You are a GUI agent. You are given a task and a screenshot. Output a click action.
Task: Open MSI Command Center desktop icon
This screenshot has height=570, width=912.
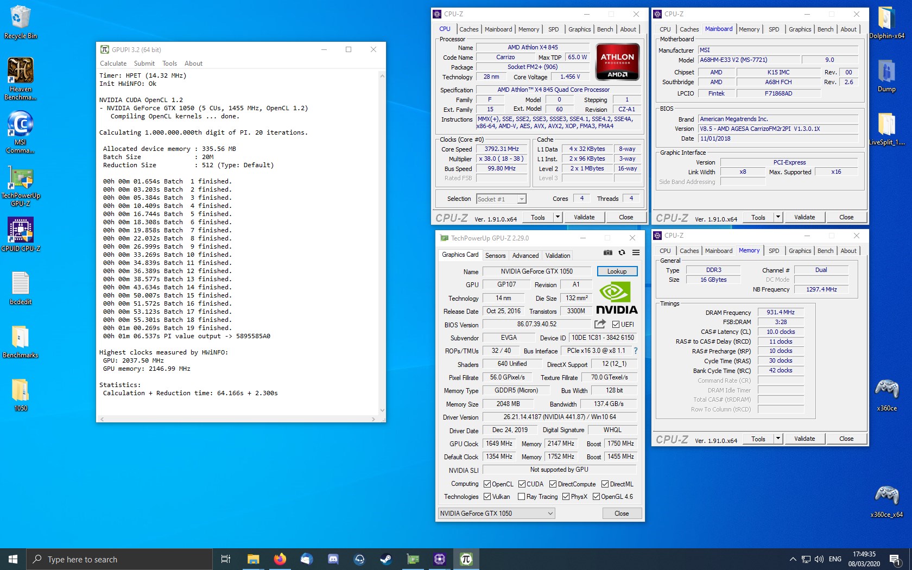tap(20, 132)
